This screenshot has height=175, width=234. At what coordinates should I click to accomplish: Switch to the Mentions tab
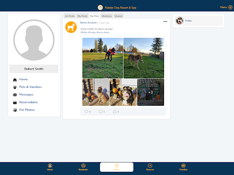tap(106, 16)
